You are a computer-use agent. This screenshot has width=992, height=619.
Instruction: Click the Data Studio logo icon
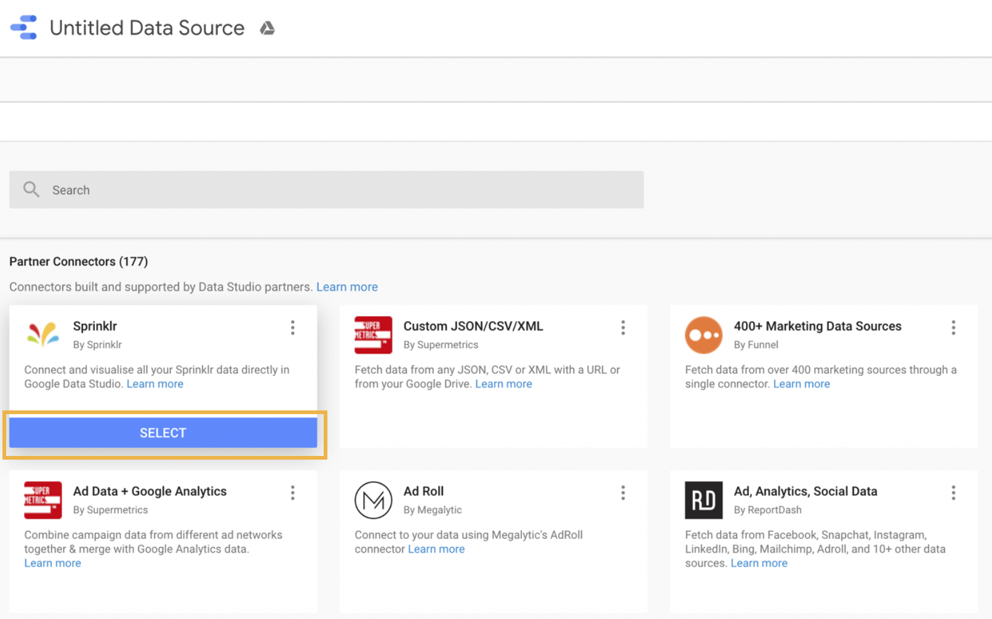[24, 28]
